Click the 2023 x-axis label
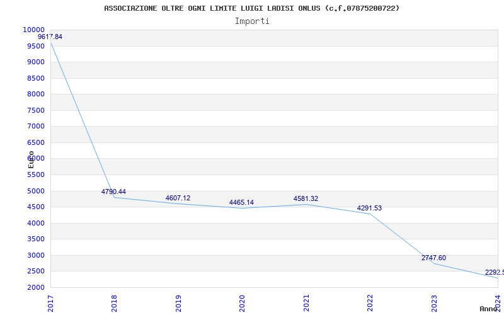This screenshot has width=504, height=315. tap(434, 304)
